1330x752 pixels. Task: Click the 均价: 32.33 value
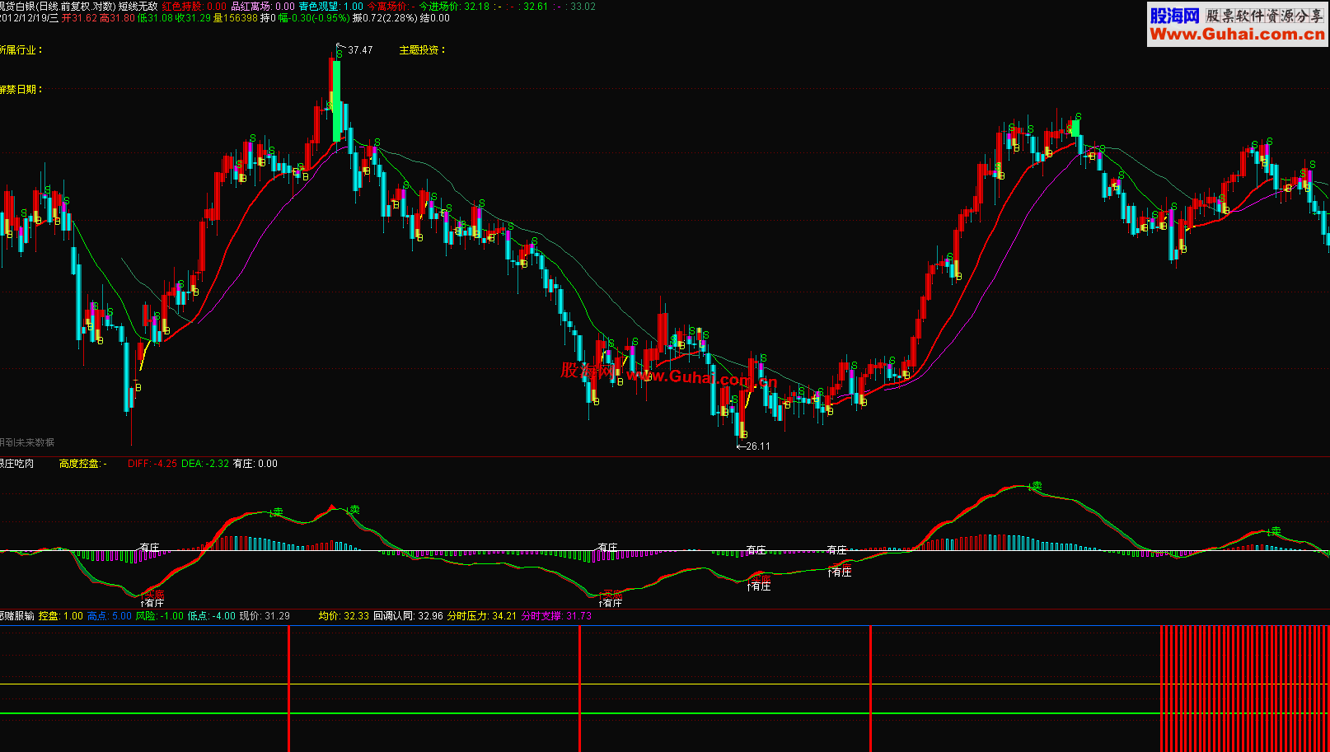(344, 616)
